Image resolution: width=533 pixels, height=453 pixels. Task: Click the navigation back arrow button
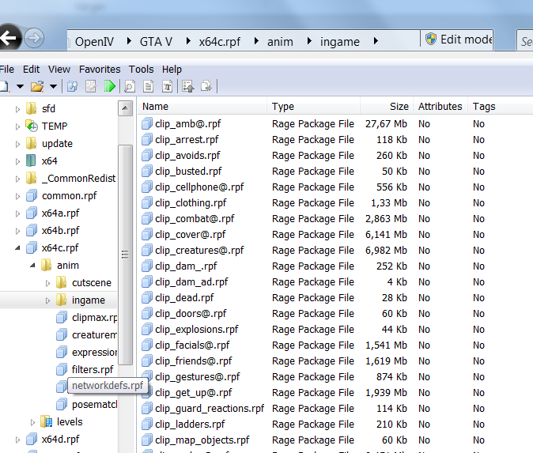[x=6, y=37]
